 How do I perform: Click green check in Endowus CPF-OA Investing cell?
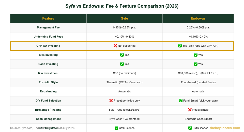(x=180, y=46)
